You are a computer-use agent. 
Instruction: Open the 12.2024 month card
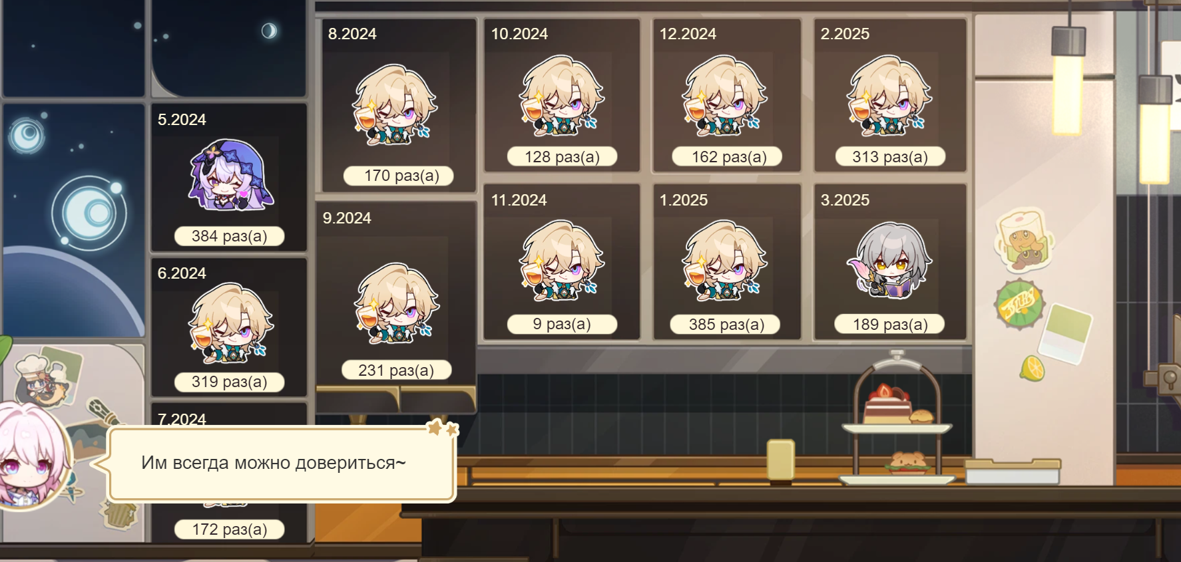[726, 95]
